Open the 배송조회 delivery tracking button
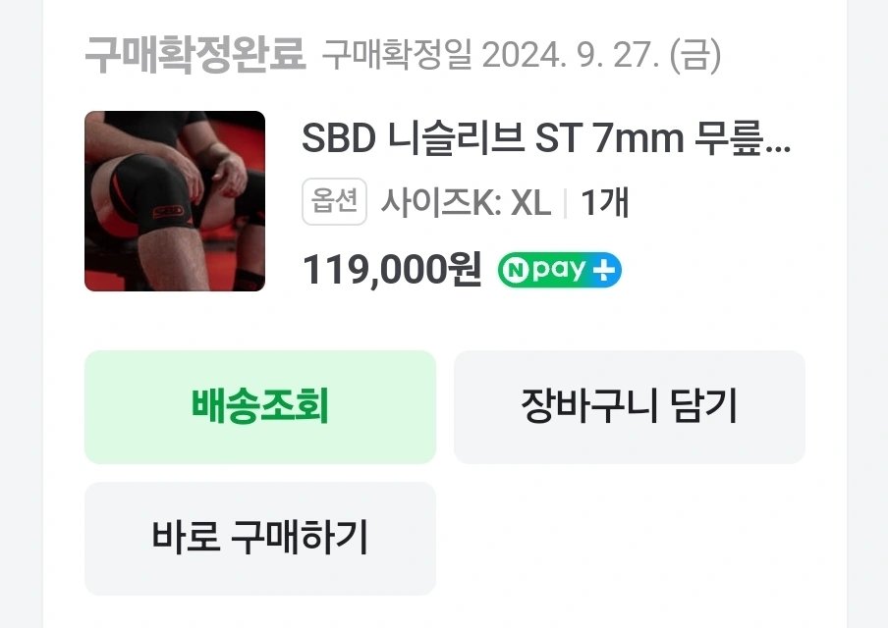 tap(260, 407)
